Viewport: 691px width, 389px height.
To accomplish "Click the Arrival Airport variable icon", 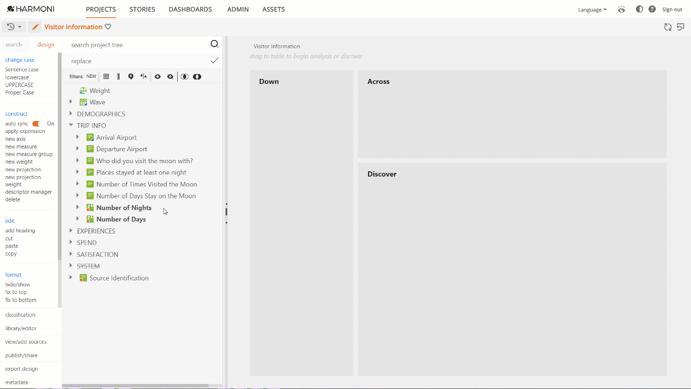I will [x=90, y=137].
